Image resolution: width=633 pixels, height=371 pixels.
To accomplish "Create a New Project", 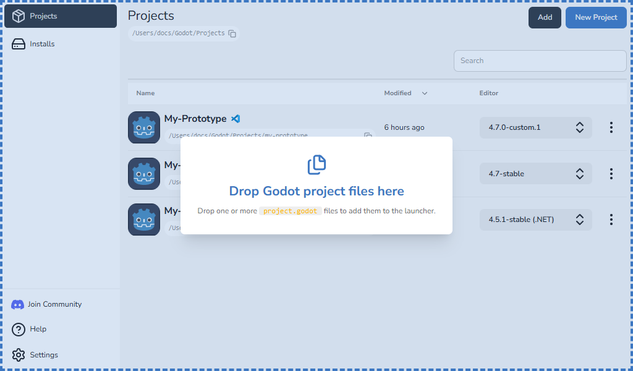I will point(596,17).
